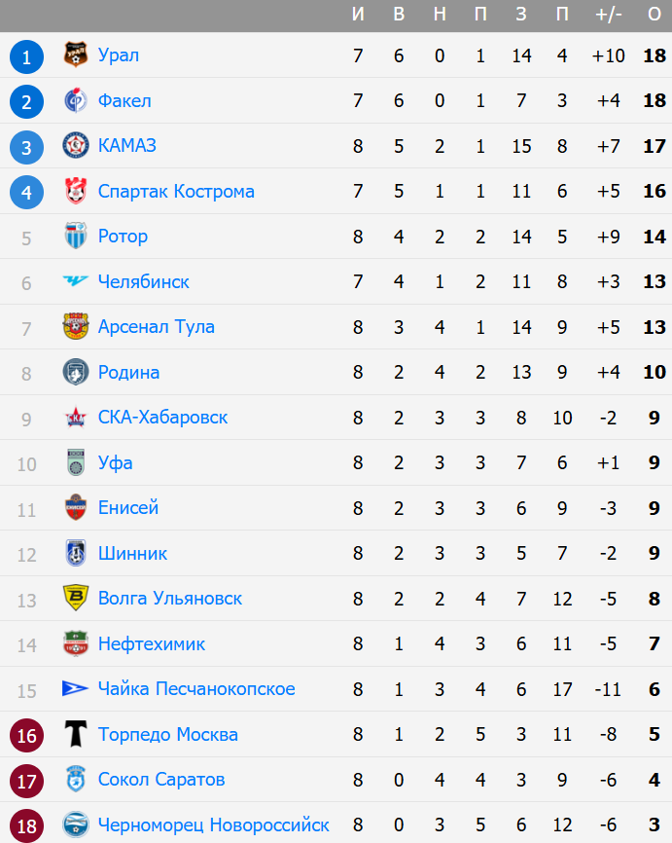
Task: Select the Уфа team name
Action: click(115, 463)
